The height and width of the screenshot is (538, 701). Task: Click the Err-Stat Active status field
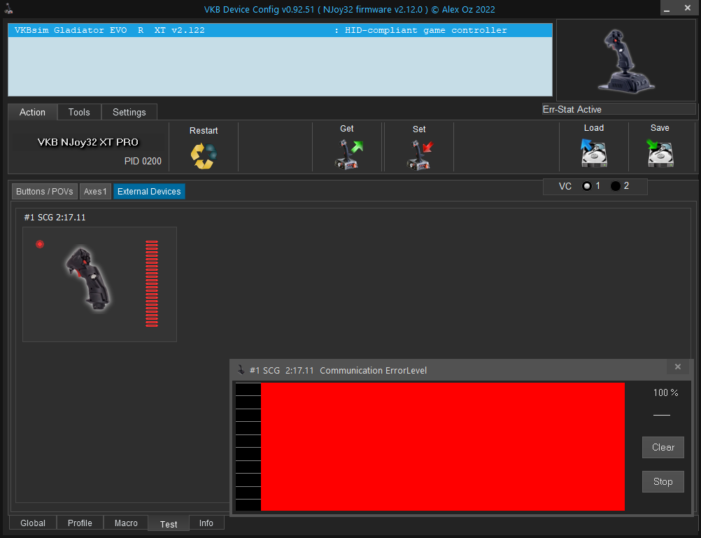pos(618,110)
